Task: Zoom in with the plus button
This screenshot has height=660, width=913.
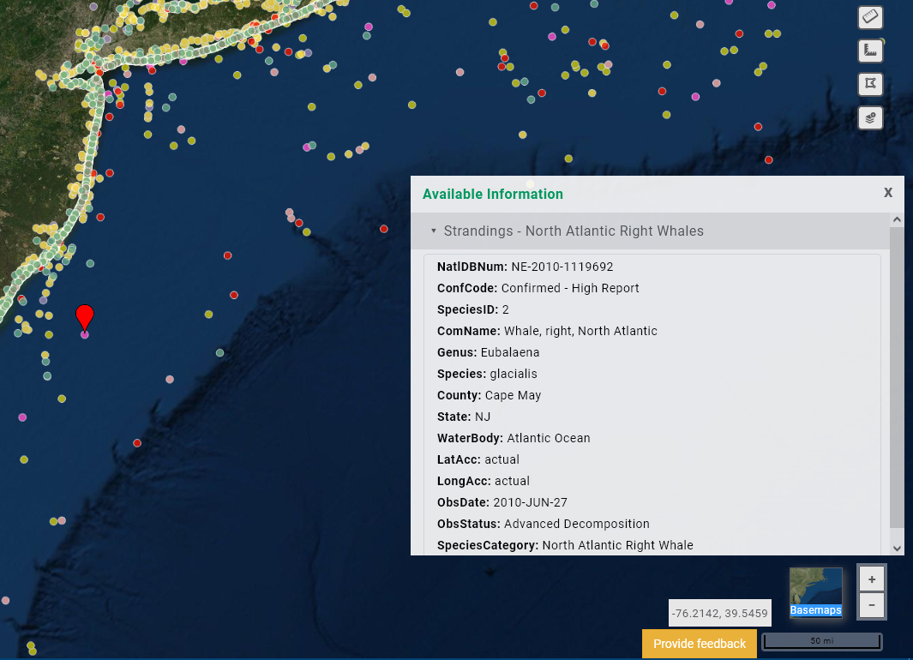Action: tap(872, 579)
